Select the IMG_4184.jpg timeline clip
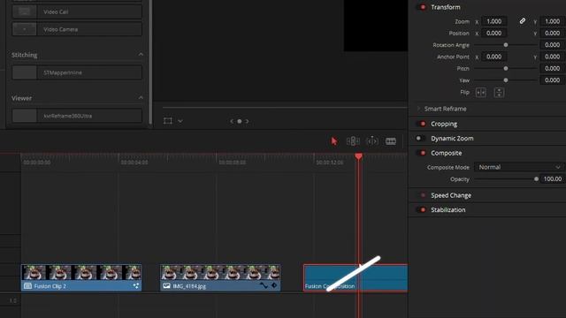The image size is (566, 318). 220,277
